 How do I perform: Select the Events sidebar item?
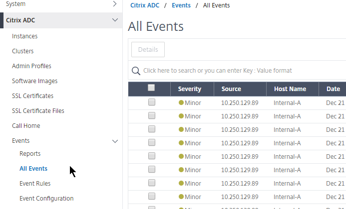coord(21,141)
